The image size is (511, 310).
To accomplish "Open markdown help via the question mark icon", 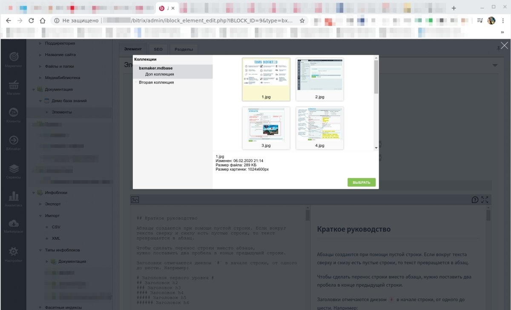I will [x=475, y=199].
